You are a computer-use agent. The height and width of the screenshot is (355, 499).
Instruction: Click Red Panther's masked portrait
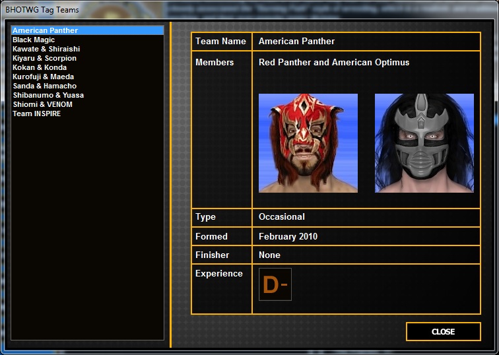pyautogui.click(x=308, y=143)
